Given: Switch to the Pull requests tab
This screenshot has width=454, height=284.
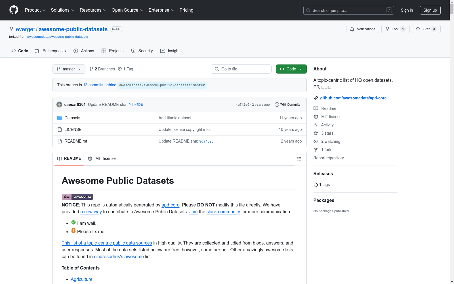Looking at the screenshot, I should pos(50,51).
